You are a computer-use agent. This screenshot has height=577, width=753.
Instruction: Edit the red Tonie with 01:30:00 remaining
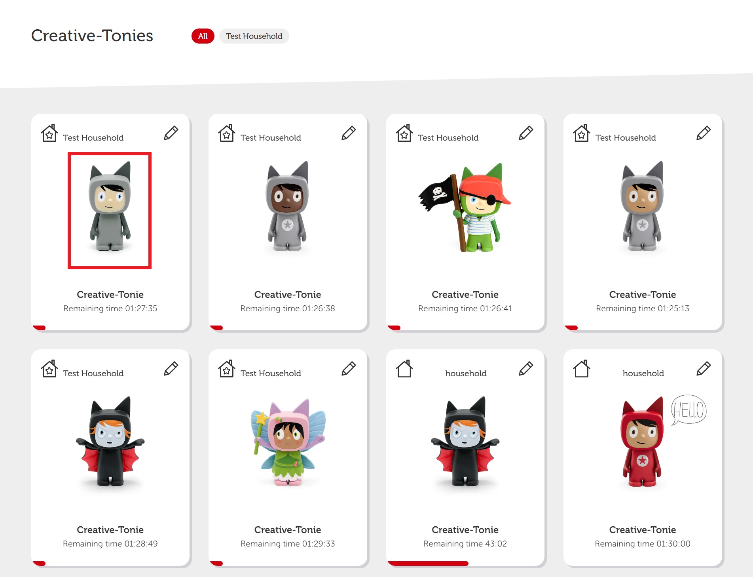point(704,368)
